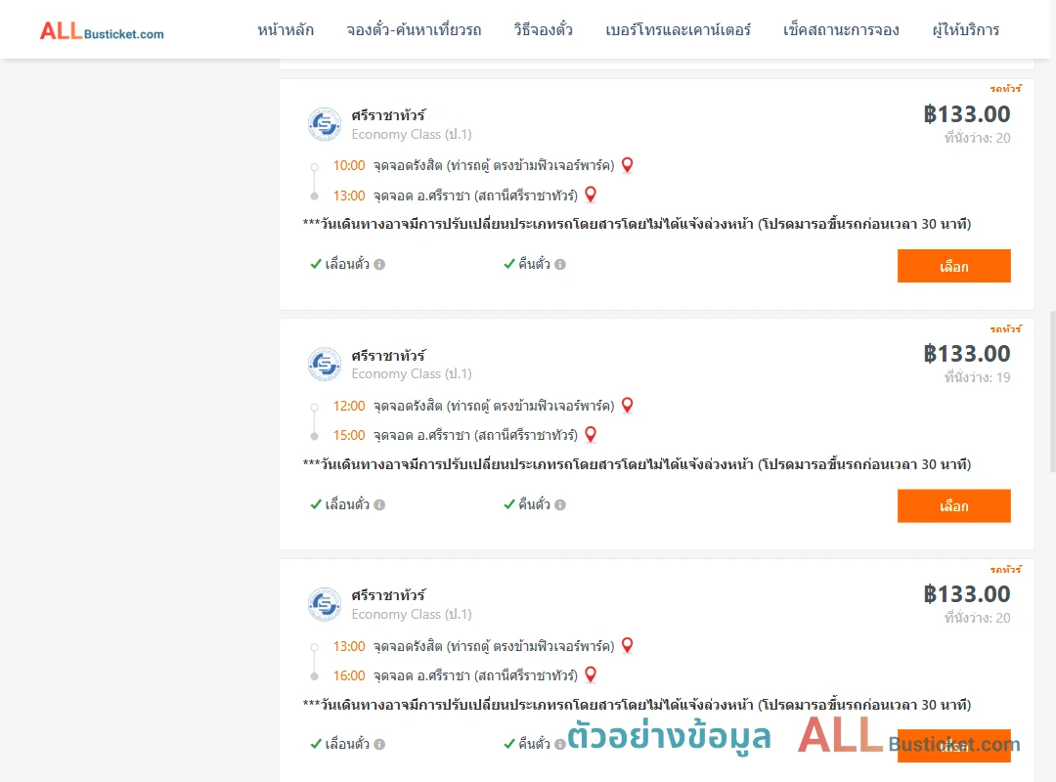The height and width of the screenshot is (782, 1056).
Task: Click operator logo on 13:00 departure card
Action: click(325, 604)
